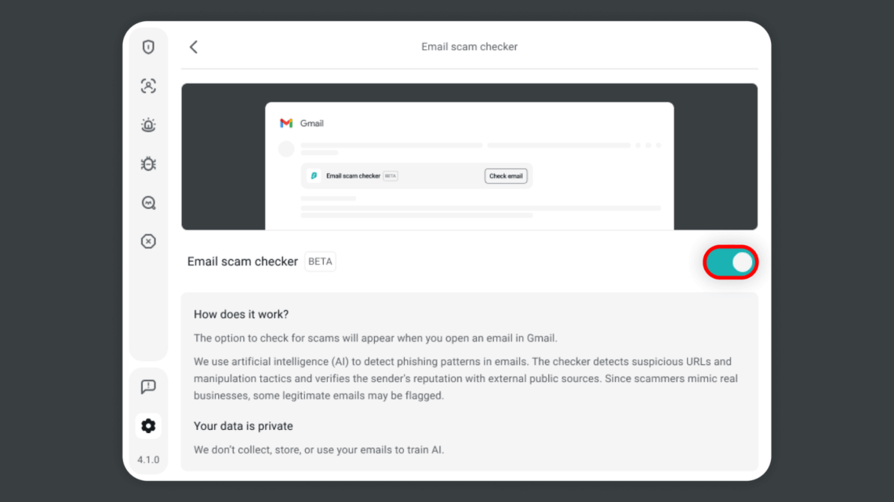Open the link checker magnifier icon

pyautogui.click(x=148, y=202)
